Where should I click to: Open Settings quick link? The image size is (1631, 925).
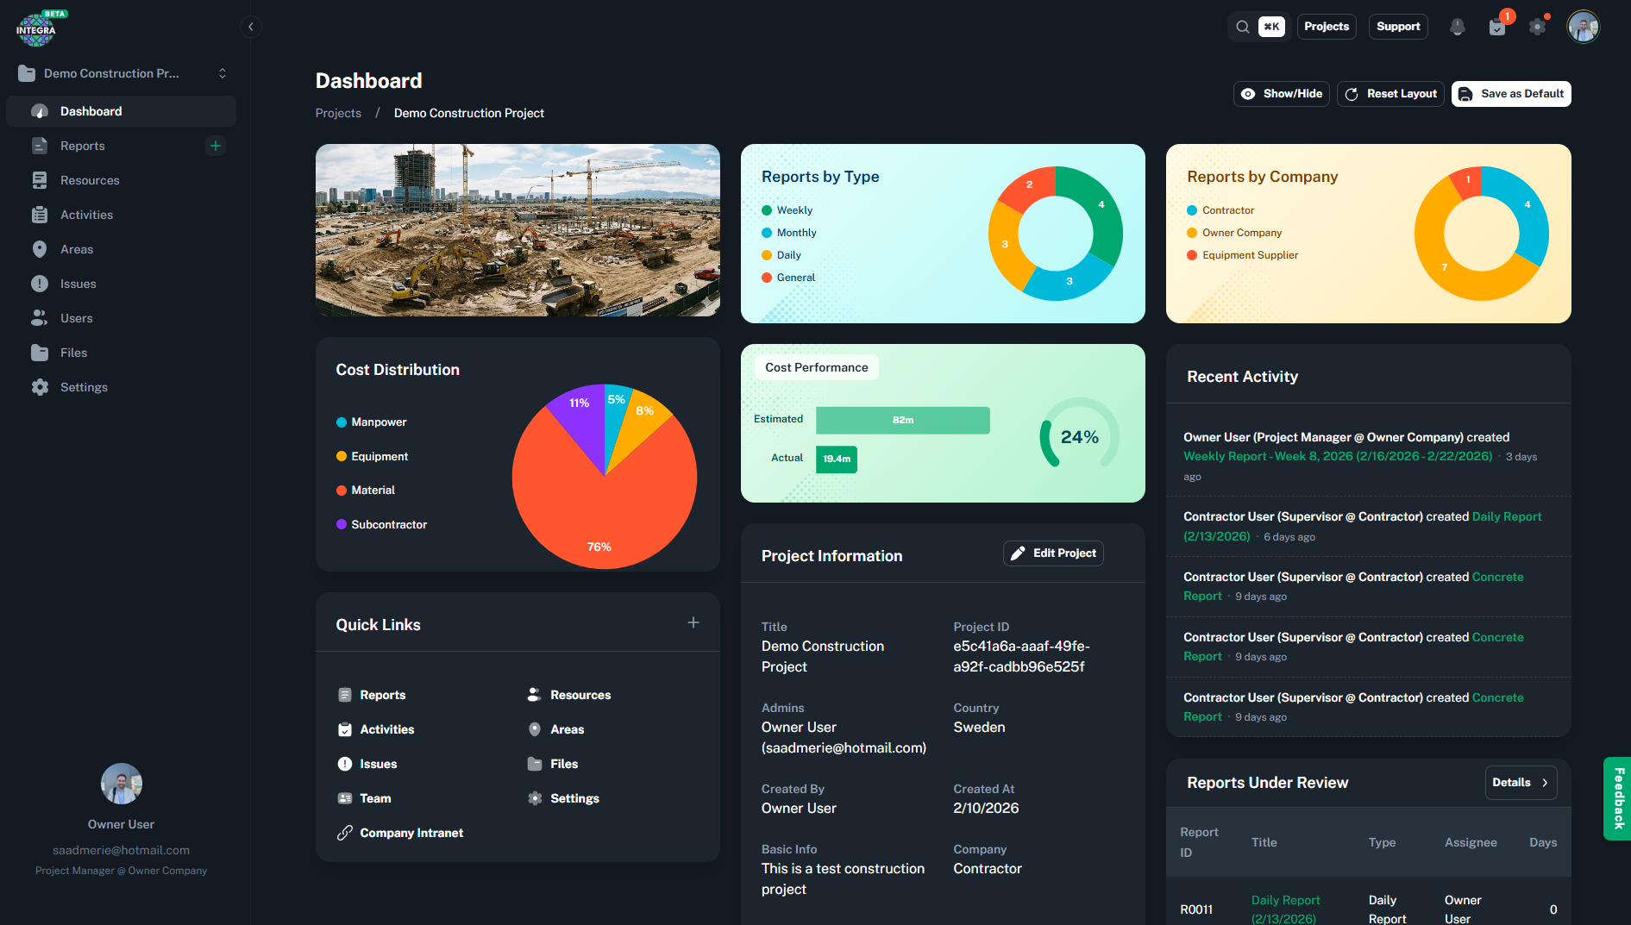563,798
